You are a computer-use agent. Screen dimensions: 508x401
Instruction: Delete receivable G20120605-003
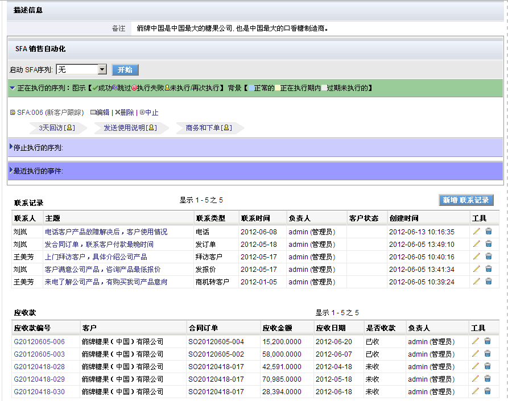[488, 354]
